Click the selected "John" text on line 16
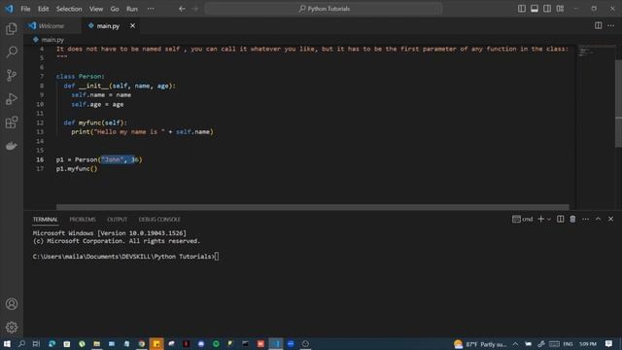The height and width of the screenshot is (350, 622). (113, 159)
